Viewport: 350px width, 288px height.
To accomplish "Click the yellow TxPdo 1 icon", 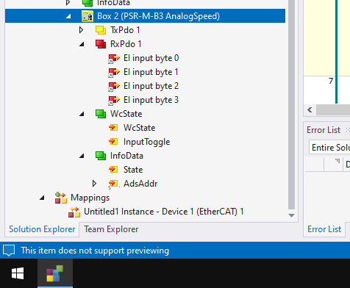I will point(101,30).
